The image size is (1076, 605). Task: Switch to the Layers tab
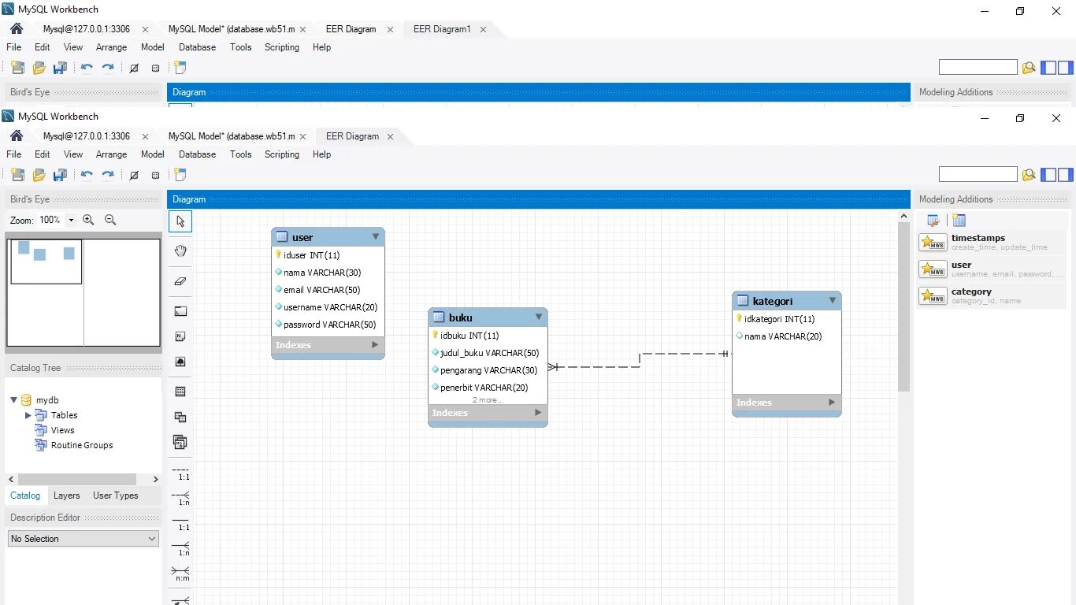coord(66,496)
